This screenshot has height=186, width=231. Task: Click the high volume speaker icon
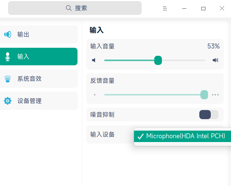215,60
